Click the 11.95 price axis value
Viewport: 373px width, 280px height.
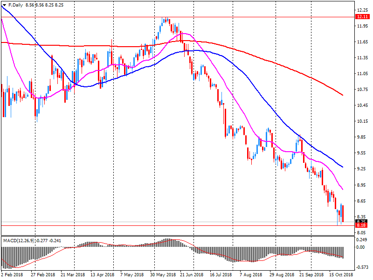coord(363,26)
